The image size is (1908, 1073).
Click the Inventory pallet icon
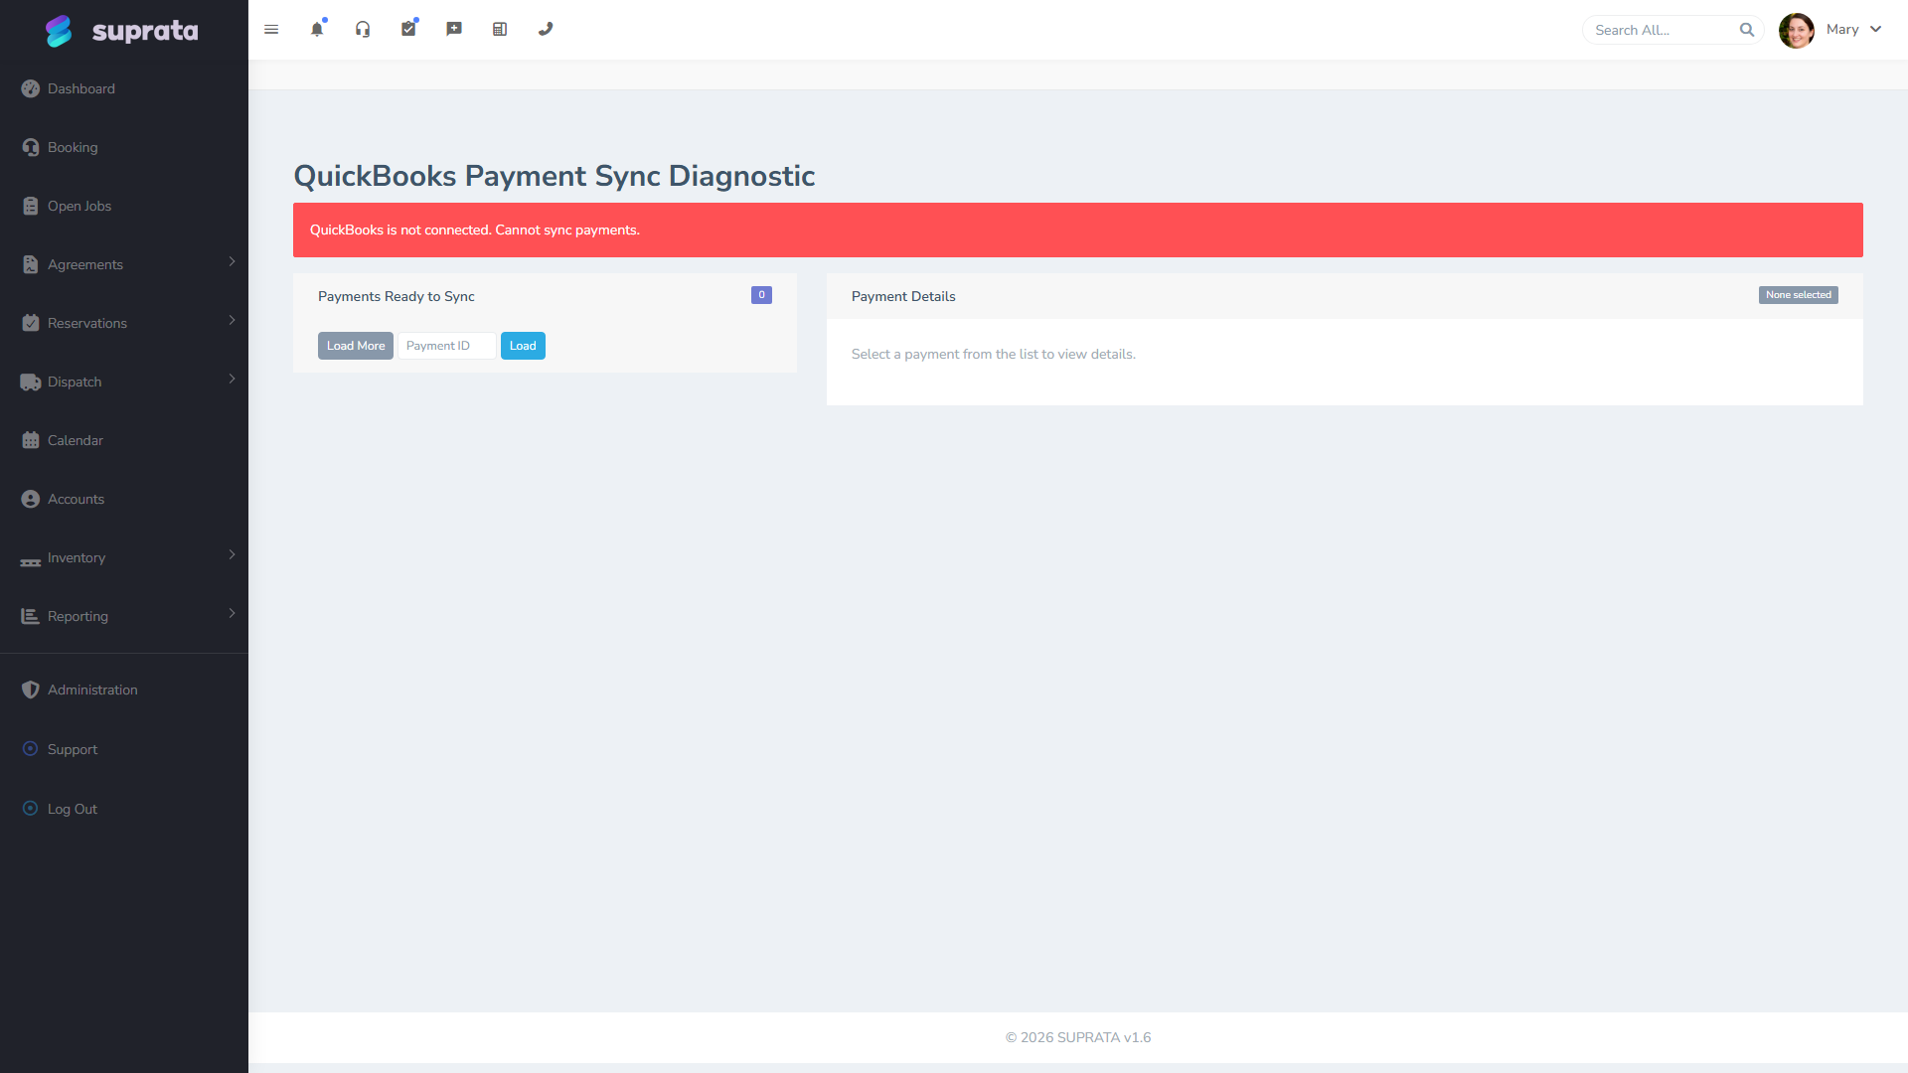pyautogui.click(x=31, y=561)
